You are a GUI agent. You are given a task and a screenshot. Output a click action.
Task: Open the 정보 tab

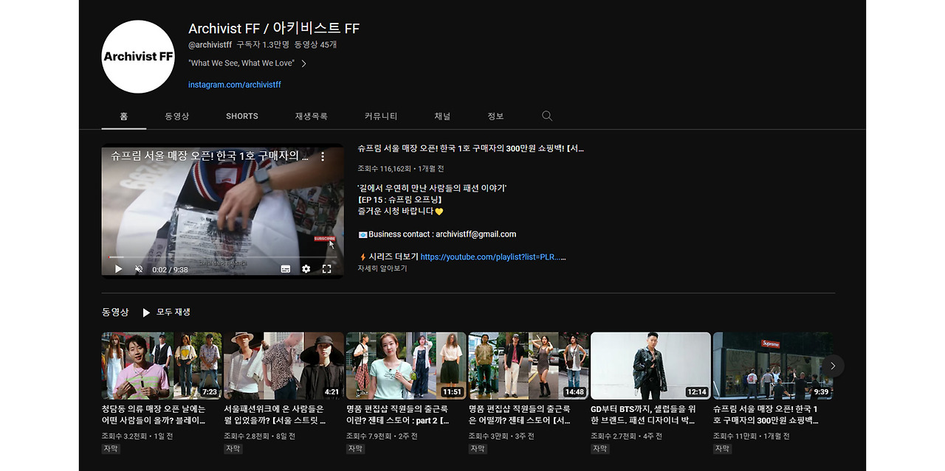[x=495, y=116]
